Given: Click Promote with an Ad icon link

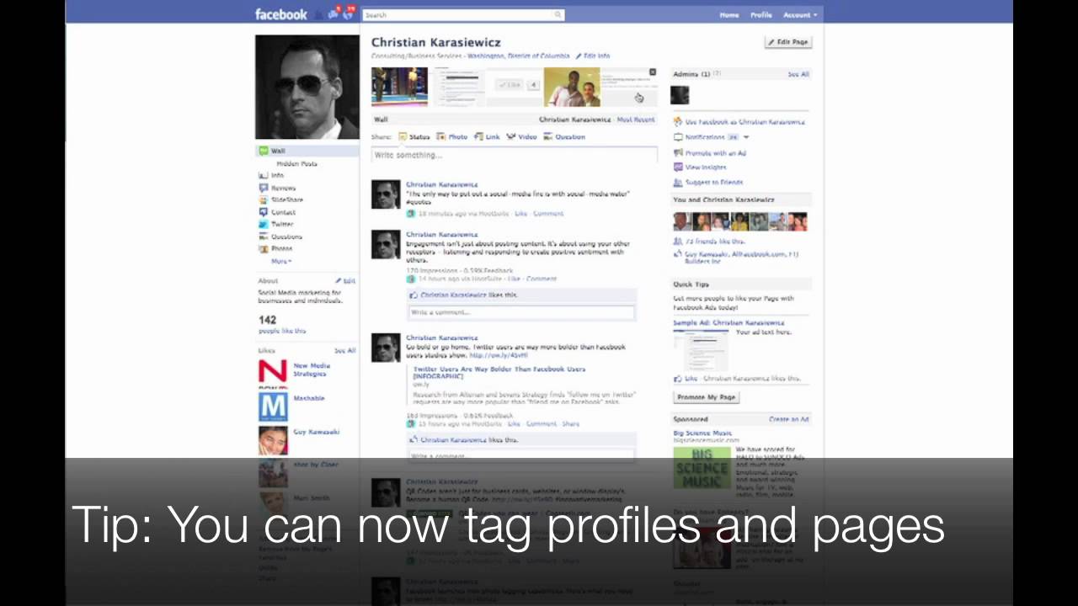Looking at the screenshot, I should click(x=709, y=153).
